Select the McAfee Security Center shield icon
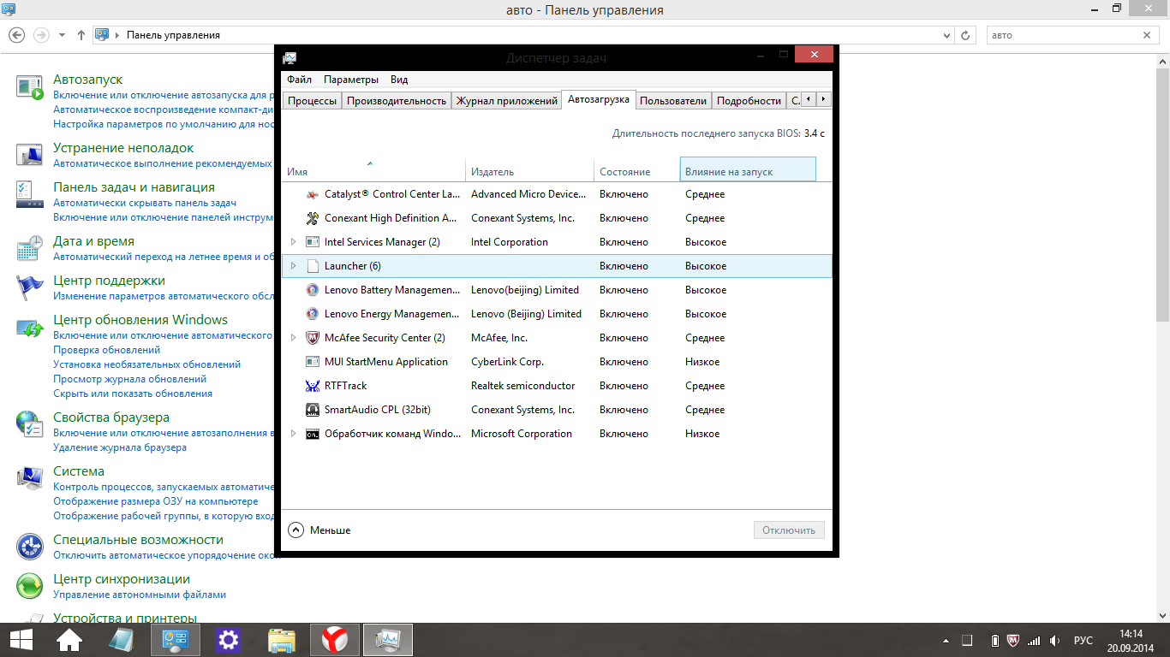Viewport: 1170px width, 657px height. [313, 338]
